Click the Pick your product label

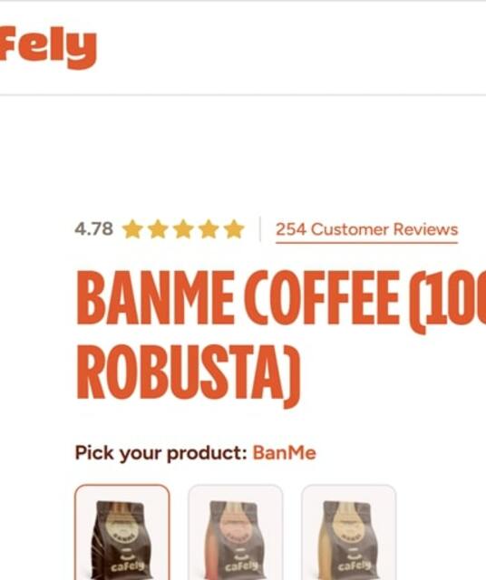tap(161, 453)
